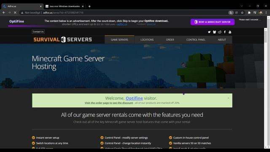270x152 pixels.
Task: Open the YouTube social icon
Action: [x=230, y=32]
